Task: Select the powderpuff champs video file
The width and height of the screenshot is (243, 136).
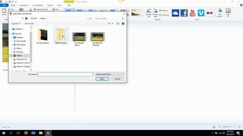Action: coord(97,39)
